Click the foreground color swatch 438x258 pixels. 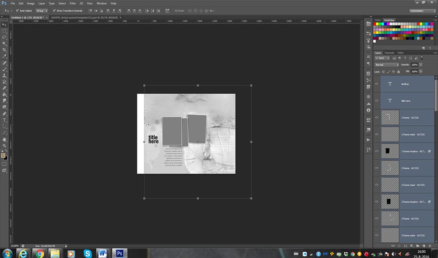click(x=3, y=155)
